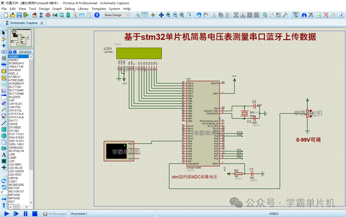The image size is (346, 217).
Task: Click the devices list down scroll arrow
Action: (31, 203)
